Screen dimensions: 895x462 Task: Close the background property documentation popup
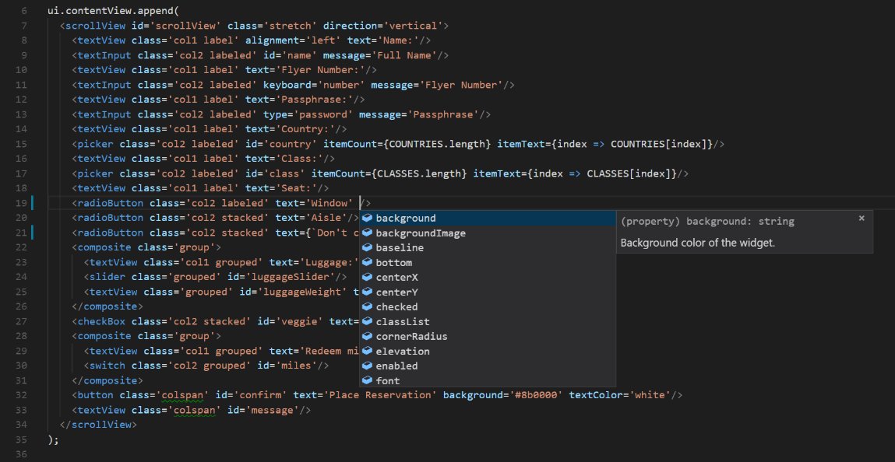tap(862, 219)
